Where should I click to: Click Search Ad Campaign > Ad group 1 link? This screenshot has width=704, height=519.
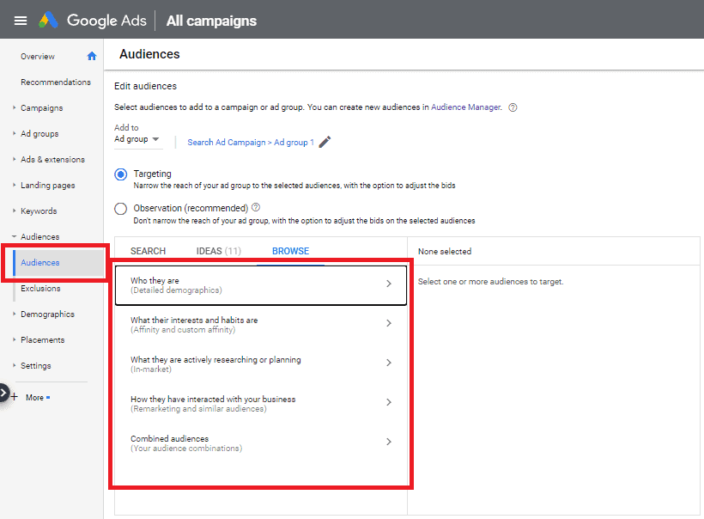point(251,143)
